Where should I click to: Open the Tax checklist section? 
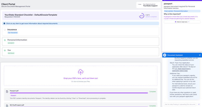80,52
